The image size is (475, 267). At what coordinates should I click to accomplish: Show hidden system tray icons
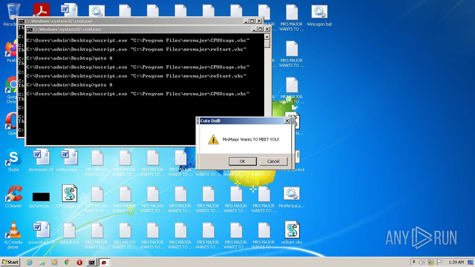pyautogui.click(x=414, y=262)
